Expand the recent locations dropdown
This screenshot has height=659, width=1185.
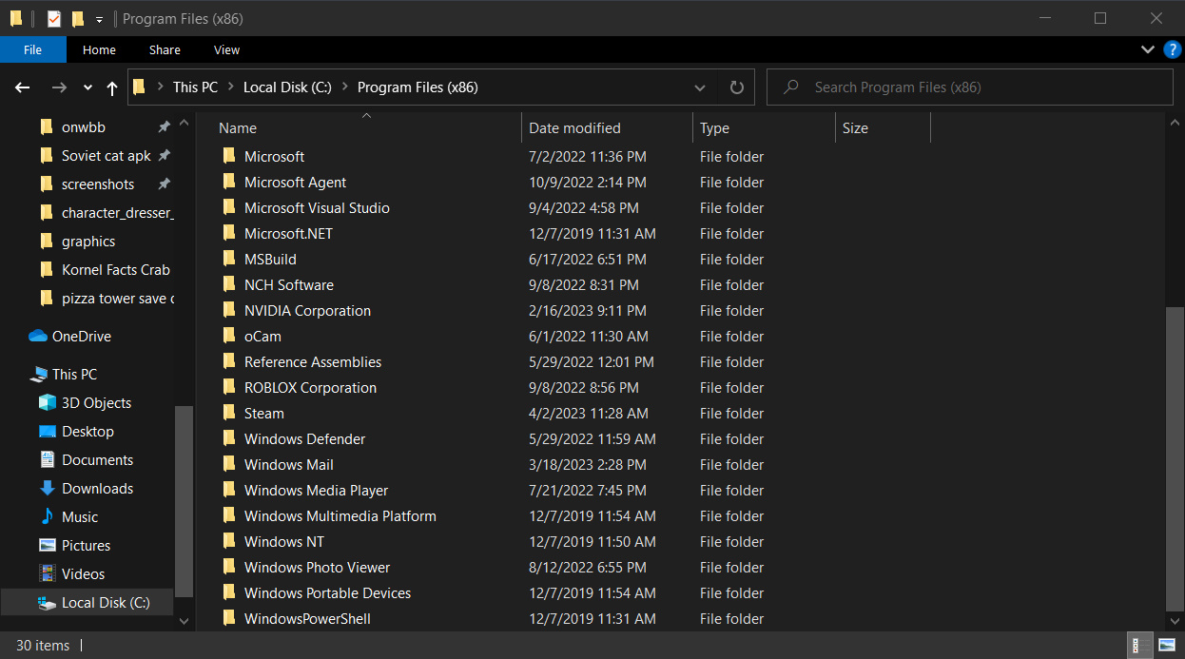[x=87, y=87]
